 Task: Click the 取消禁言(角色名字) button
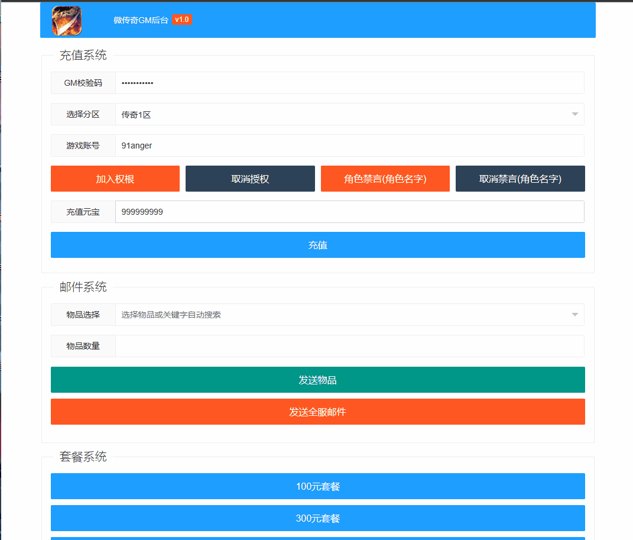[520, 179]
